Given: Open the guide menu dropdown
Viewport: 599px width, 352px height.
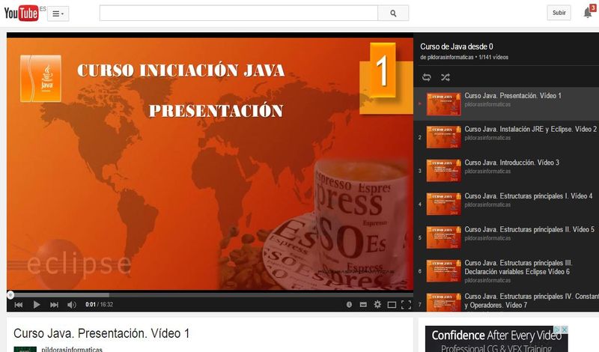Looking at the screenshot, I should tap(58, 13).
